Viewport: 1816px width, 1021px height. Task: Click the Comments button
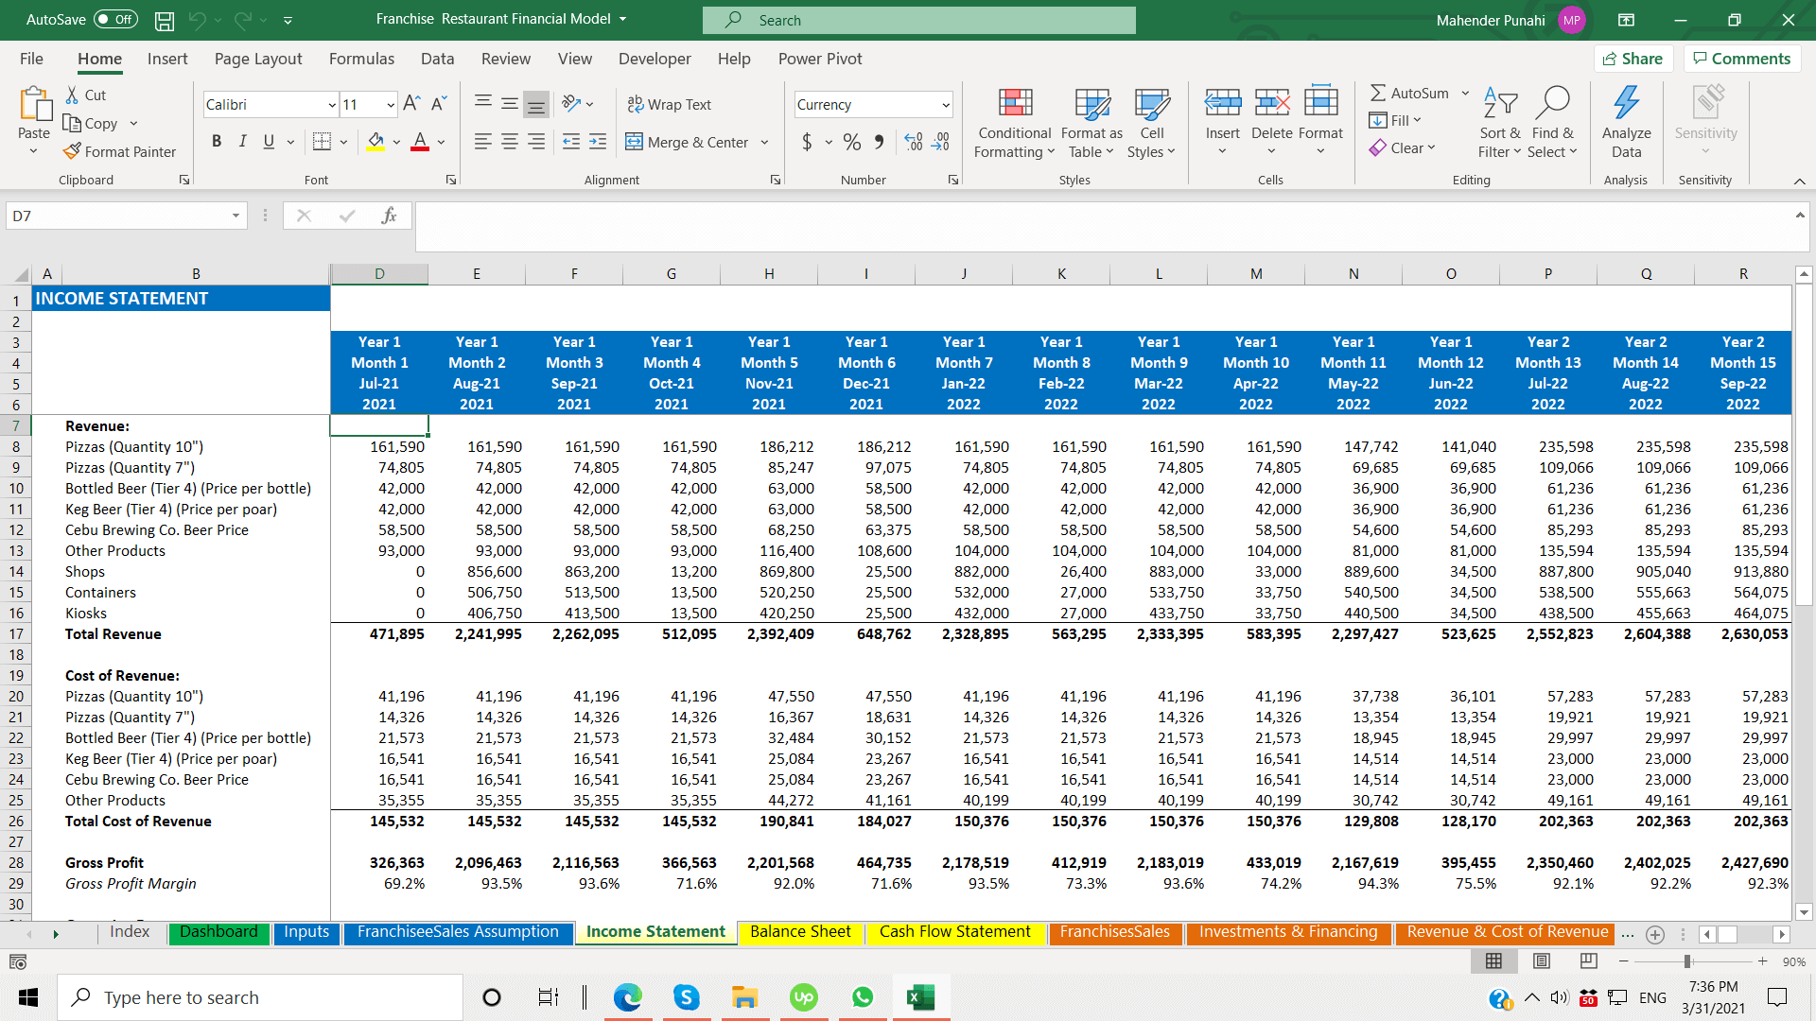point(1742,59)
